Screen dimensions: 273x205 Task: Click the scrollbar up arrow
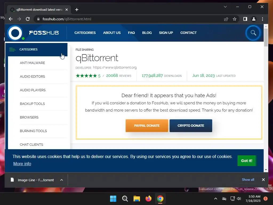266,26
